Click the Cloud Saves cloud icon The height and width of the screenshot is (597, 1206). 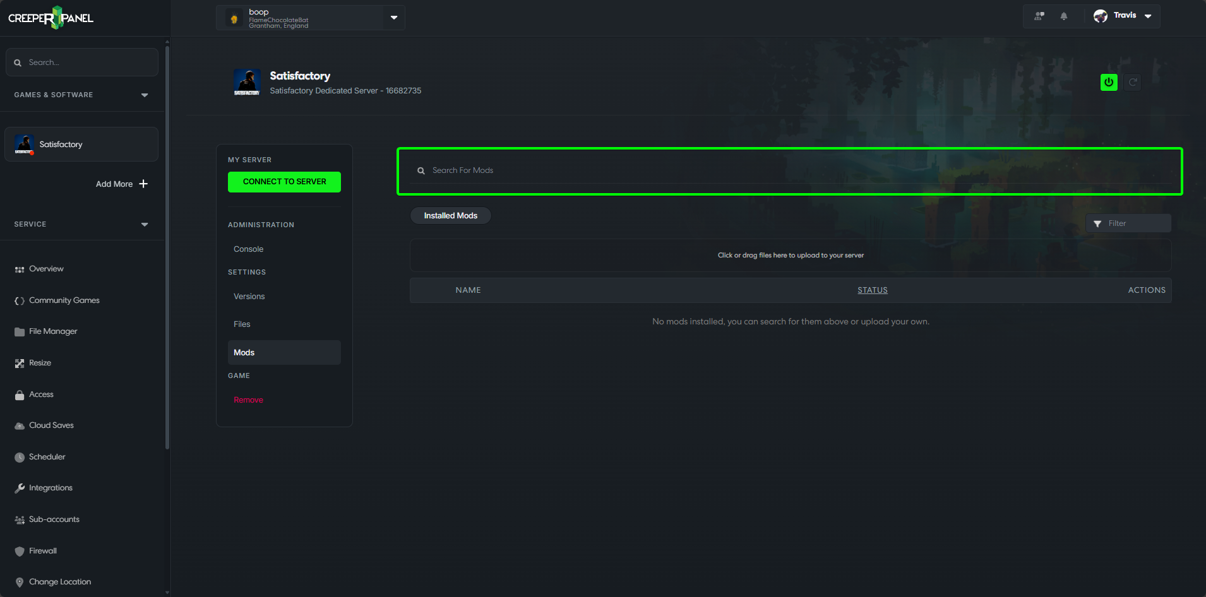pos(20,426)
